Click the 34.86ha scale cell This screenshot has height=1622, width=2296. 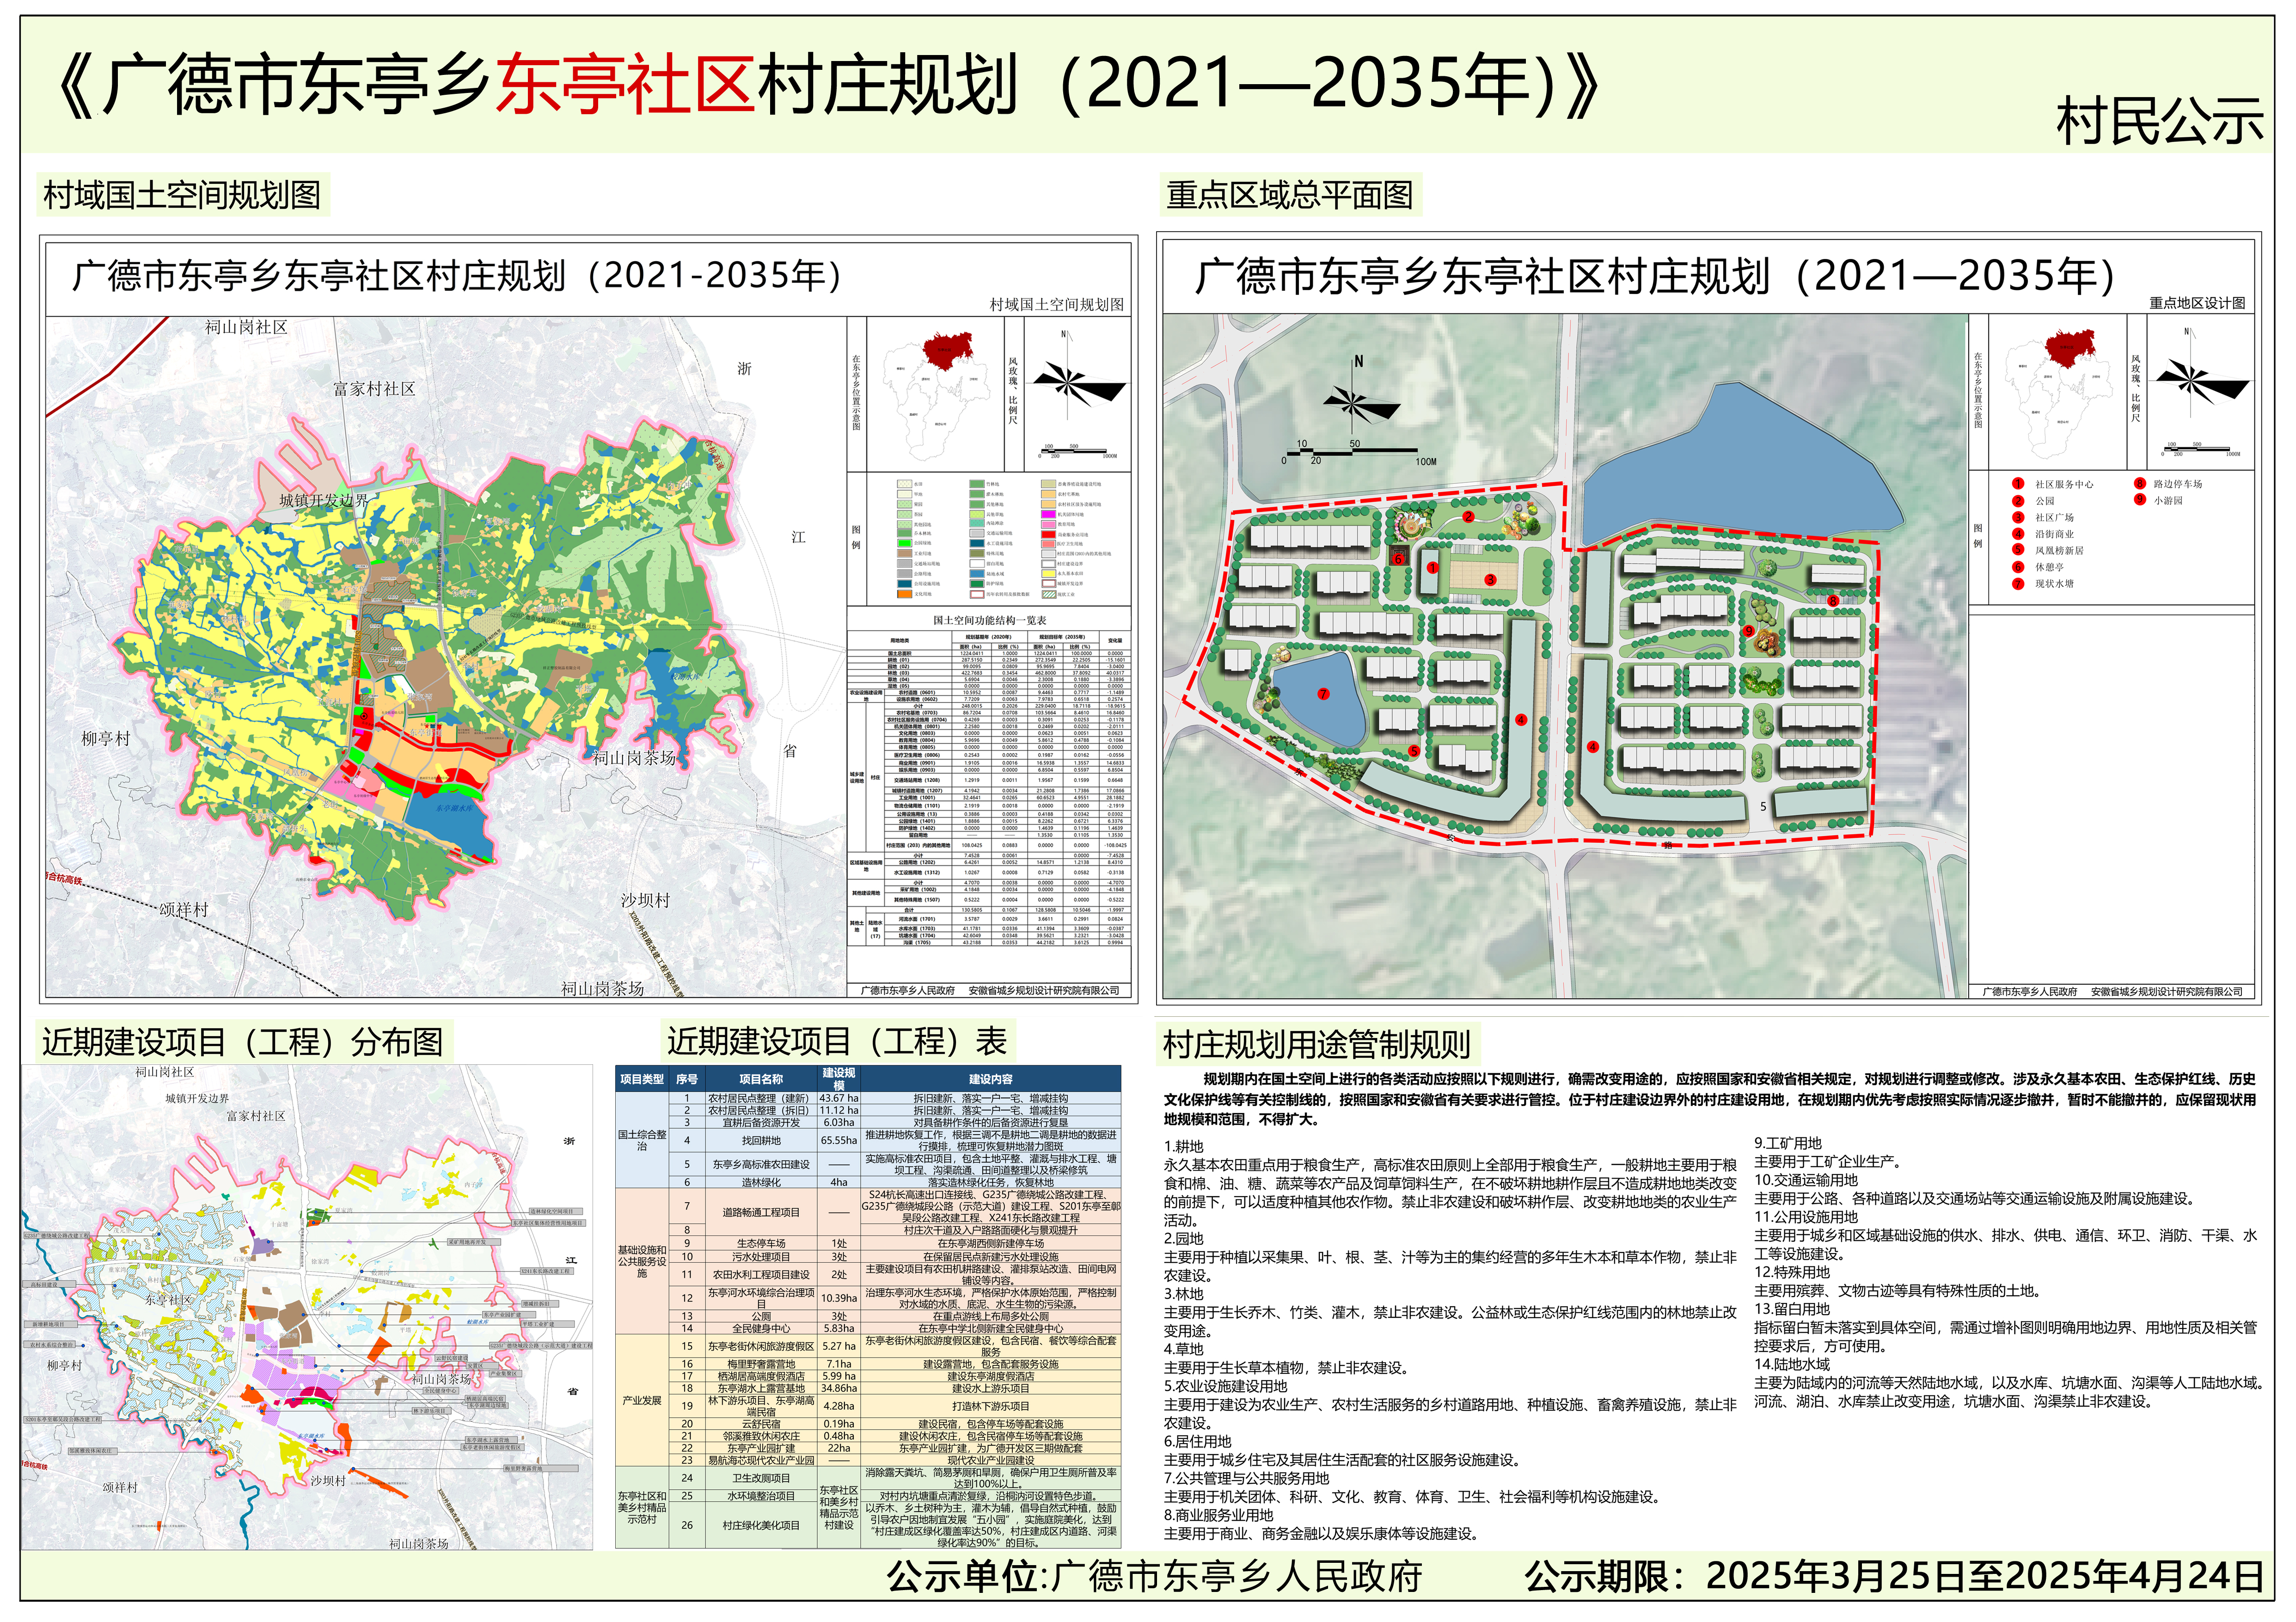(x=839, y=1388)
